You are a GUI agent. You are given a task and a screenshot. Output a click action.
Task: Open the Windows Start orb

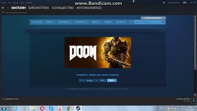point(4,108)
